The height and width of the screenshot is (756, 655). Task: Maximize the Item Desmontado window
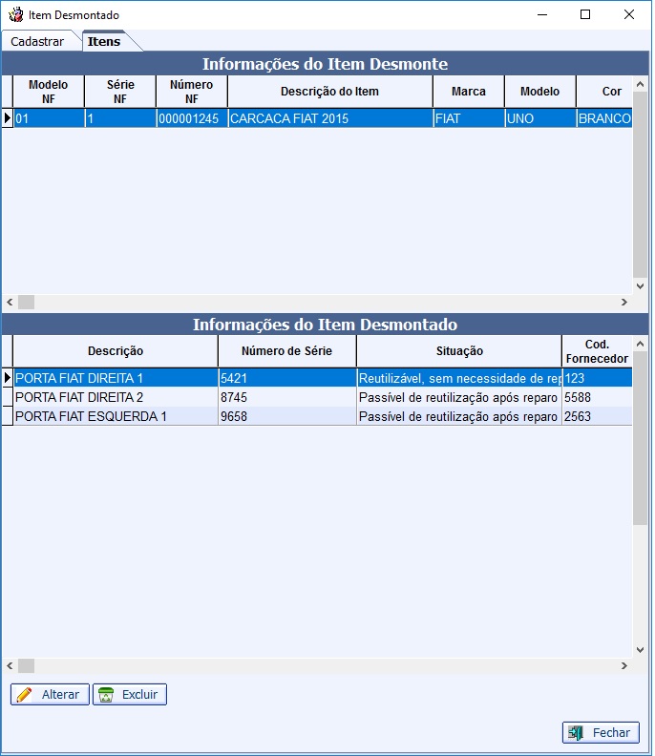click(585, 14)
